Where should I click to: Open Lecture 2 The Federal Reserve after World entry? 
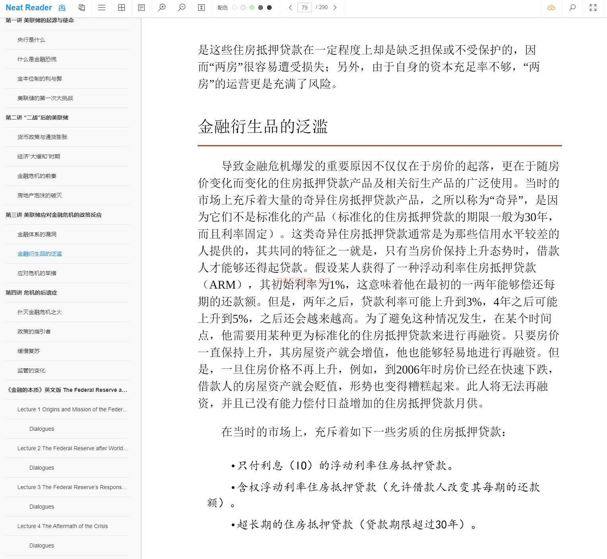[x=73, y=448]
